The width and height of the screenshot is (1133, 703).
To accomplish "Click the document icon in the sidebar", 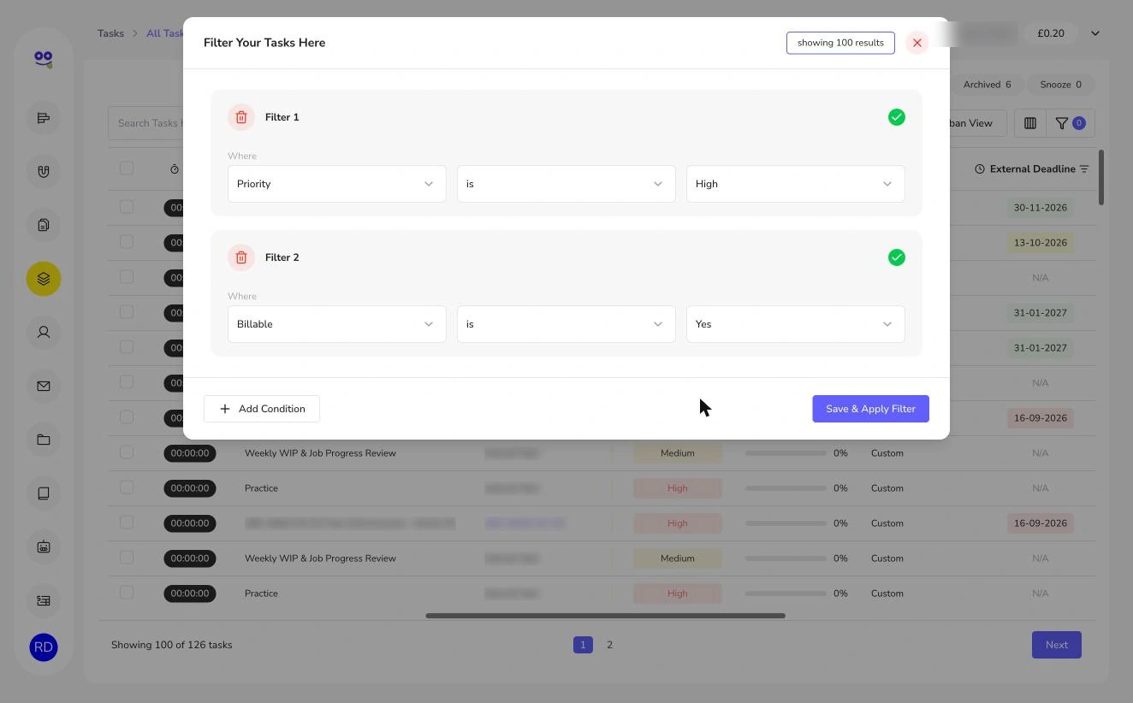I will coord(44,225).
